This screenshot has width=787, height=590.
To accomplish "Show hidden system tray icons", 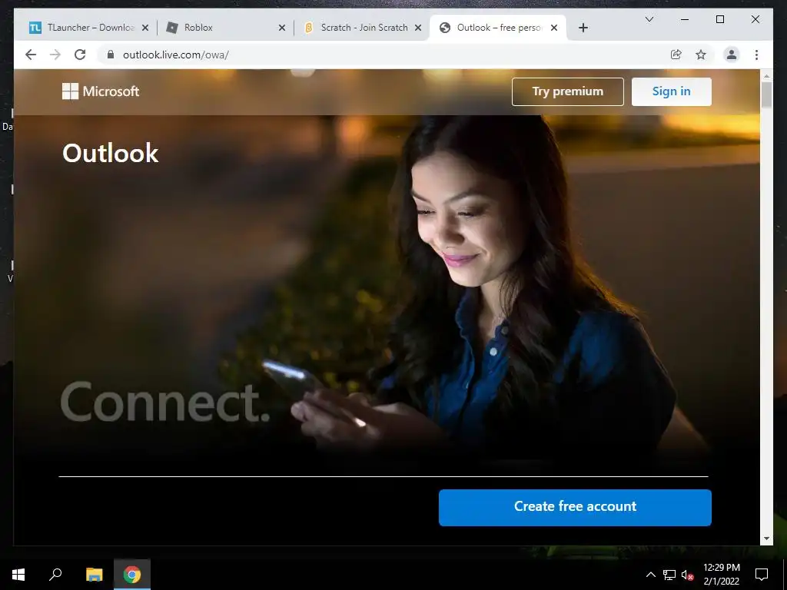I will (x=650, y=575).
